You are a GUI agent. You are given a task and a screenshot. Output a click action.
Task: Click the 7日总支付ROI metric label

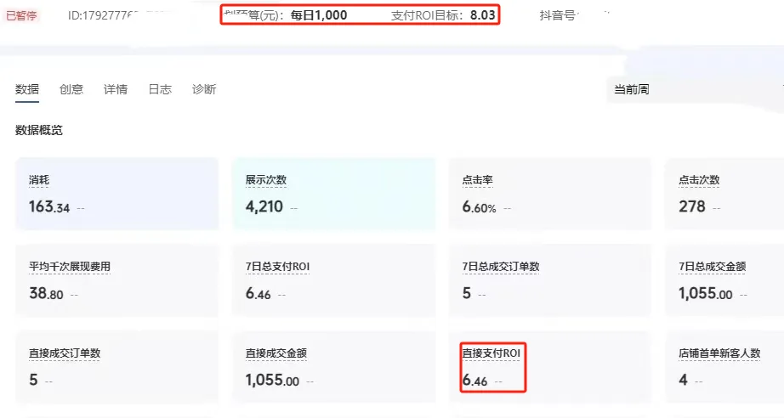(277, 267)
